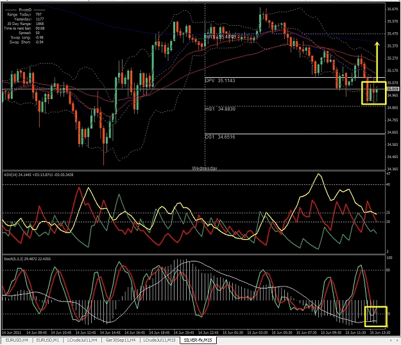
Task: Switch to the EURUSD,M1 chart tab
Action: (47, 340)
